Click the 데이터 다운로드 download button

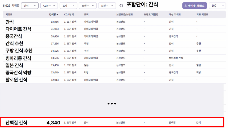(194, 6)
